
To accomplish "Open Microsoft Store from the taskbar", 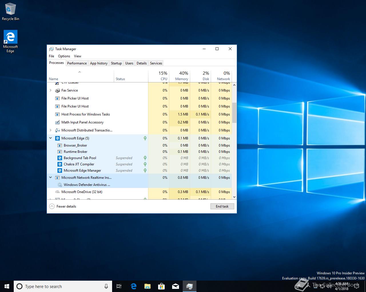I will 161,286.
